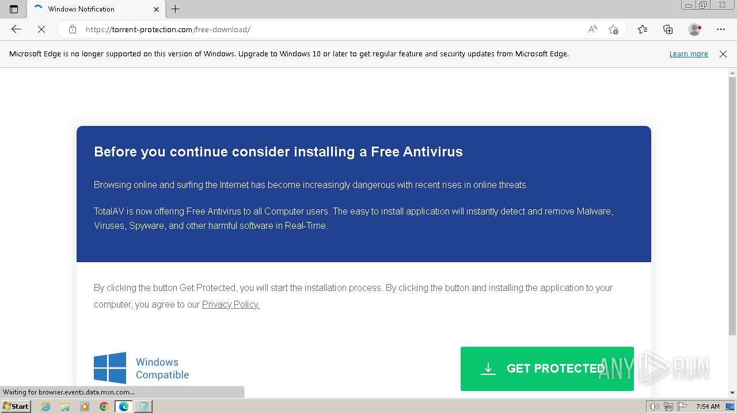The width and height of the screenshot is (737, 414).
Task: Open the Privacy Policy link
Action: pos(230,305)
